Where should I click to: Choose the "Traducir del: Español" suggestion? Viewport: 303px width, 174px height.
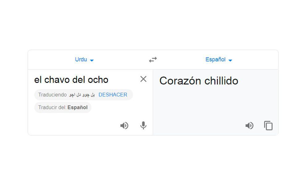(x=63, y=107)
